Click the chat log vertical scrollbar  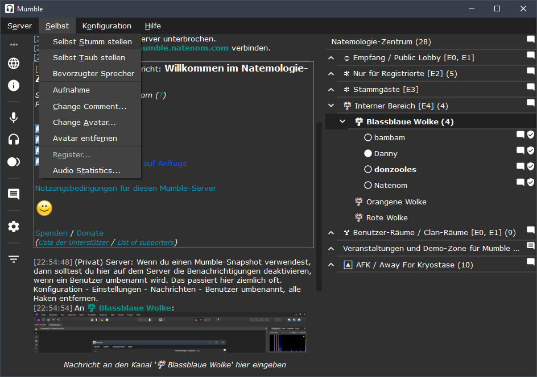(319, 207)
